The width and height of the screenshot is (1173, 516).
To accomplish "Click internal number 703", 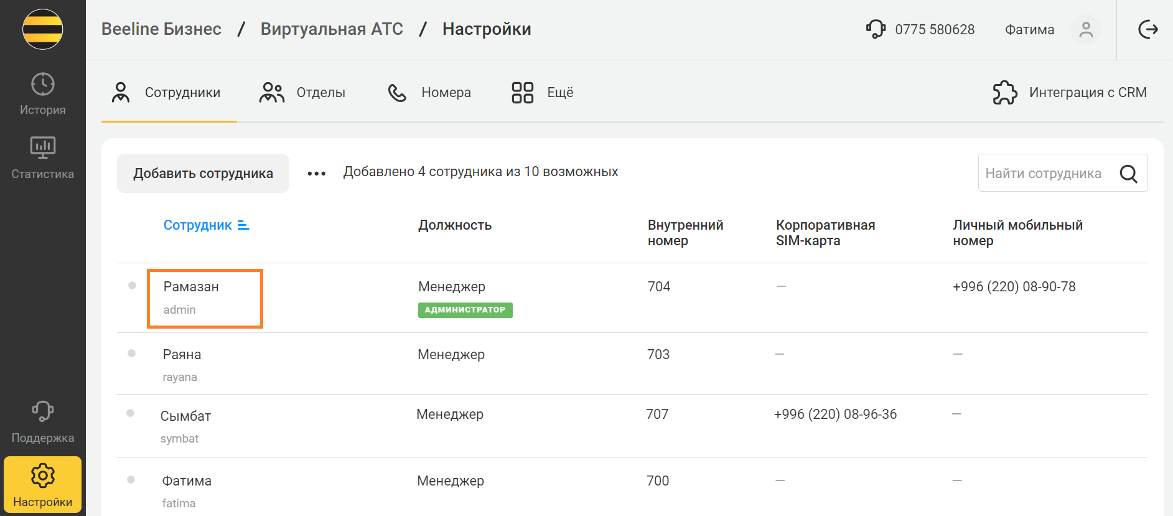I will pos(658,355).
